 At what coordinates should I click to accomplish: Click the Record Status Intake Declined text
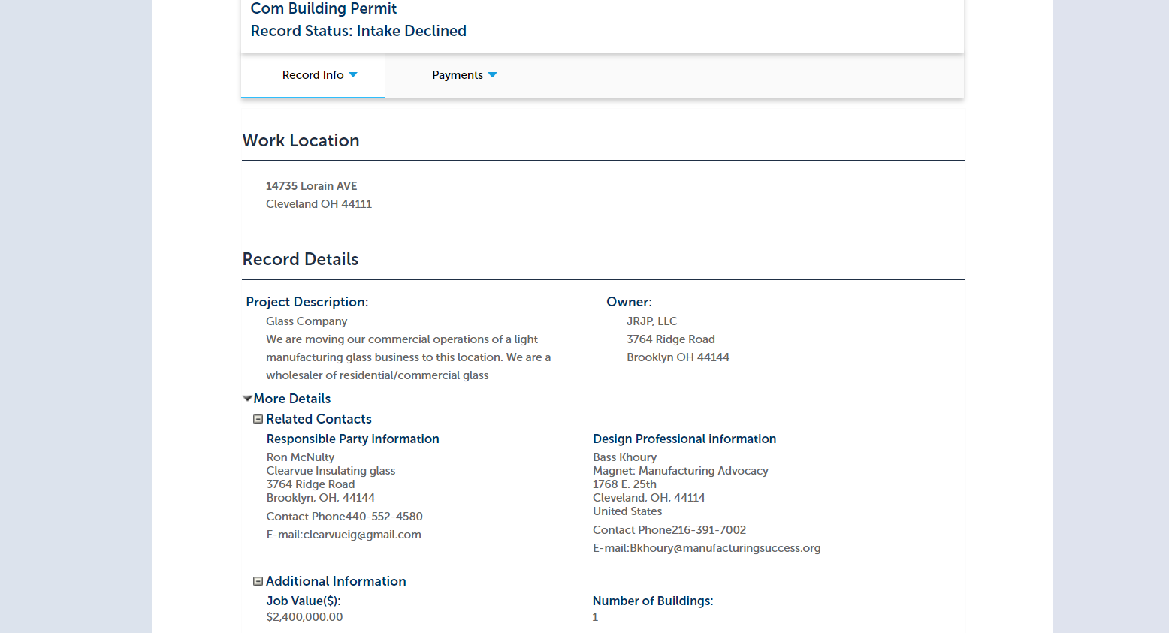(358, 31)
